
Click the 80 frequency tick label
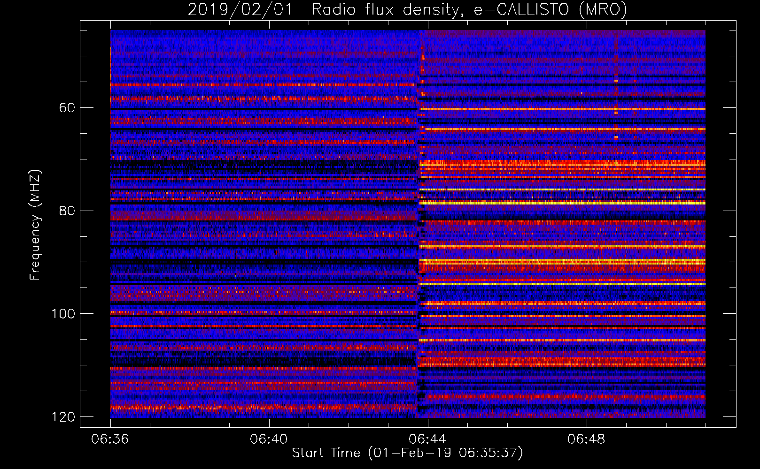[67, 211]
